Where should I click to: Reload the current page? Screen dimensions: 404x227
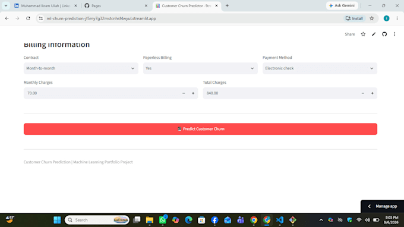pyautogui.click(x=28, y=18)
